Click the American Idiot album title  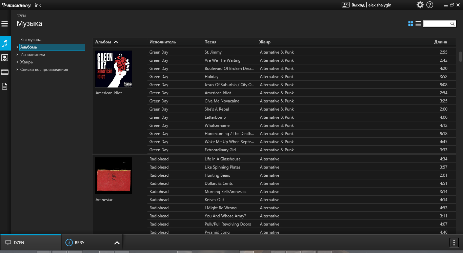click(x=109, y=93)
